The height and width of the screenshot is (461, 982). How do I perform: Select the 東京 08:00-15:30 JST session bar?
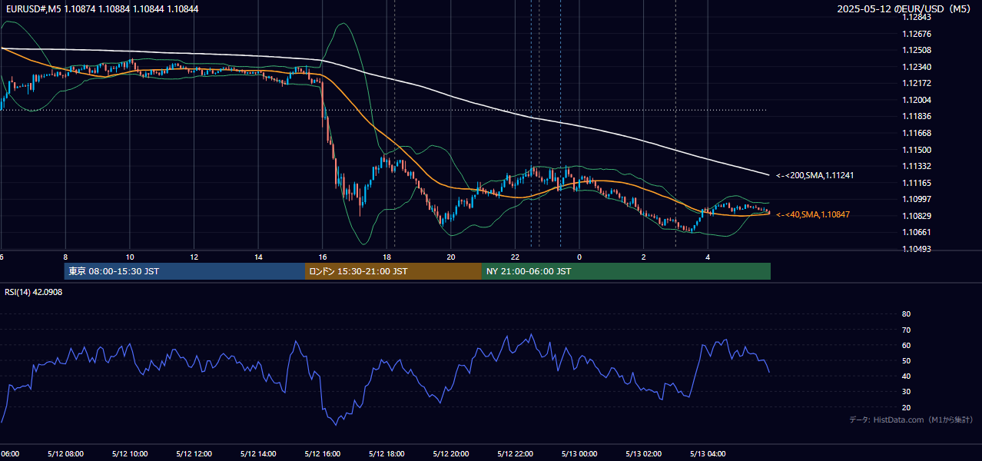pyautogui.click(x=184, y=271)
